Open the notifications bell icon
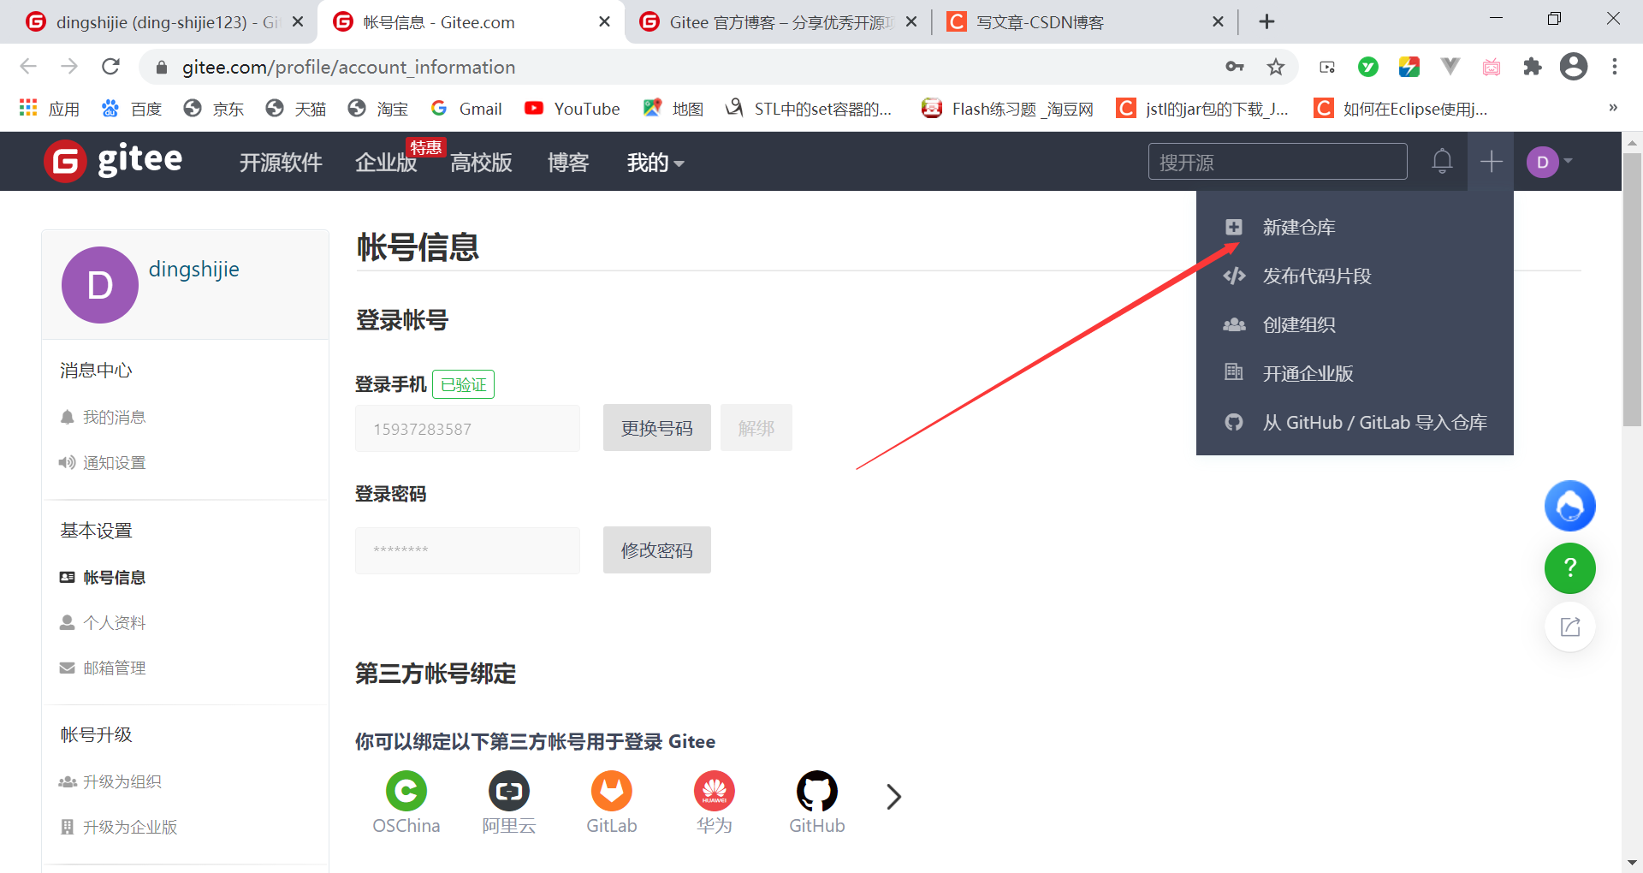Viewport: 1643px width, 873px height. click(1442, 161)
